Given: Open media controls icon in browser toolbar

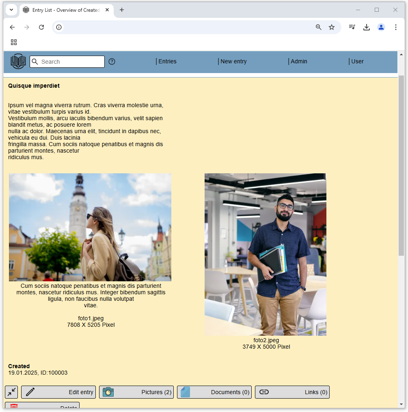Looking at the screenshot, I should (352, 27).
